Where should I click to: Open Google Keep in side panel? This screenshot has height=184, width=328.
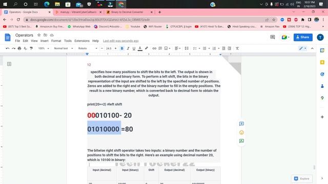(x=322, y=62)
